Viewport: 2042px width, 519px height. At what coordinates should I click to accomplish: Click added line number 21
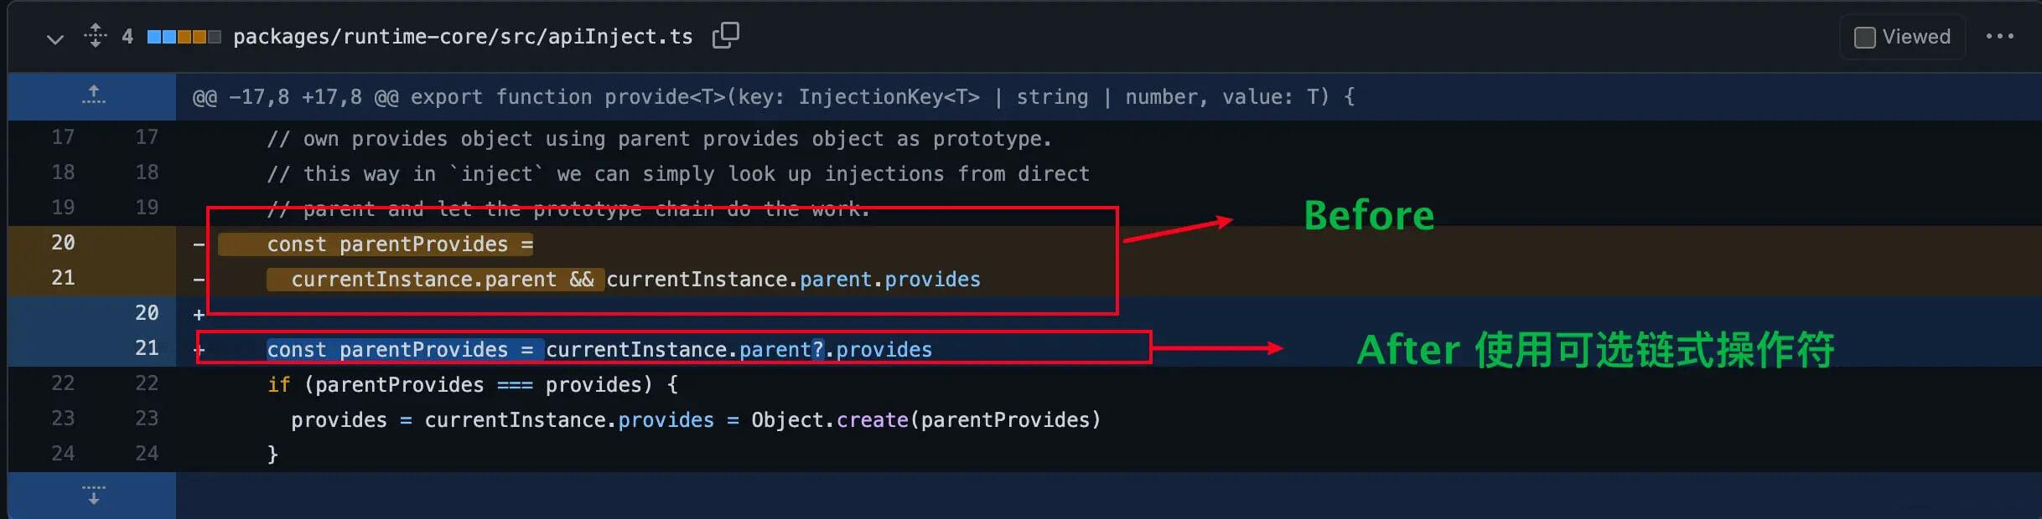(x=147, y=348)
